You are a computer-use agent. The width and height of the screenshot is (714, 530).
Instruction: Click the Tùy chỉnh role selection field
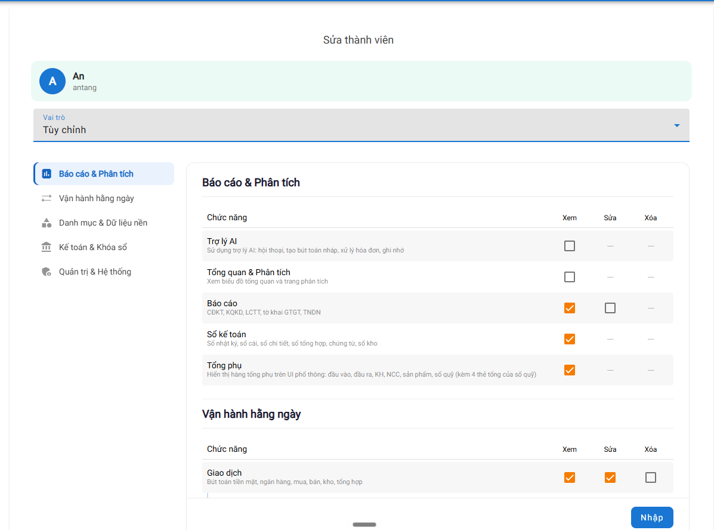[361, 125]
